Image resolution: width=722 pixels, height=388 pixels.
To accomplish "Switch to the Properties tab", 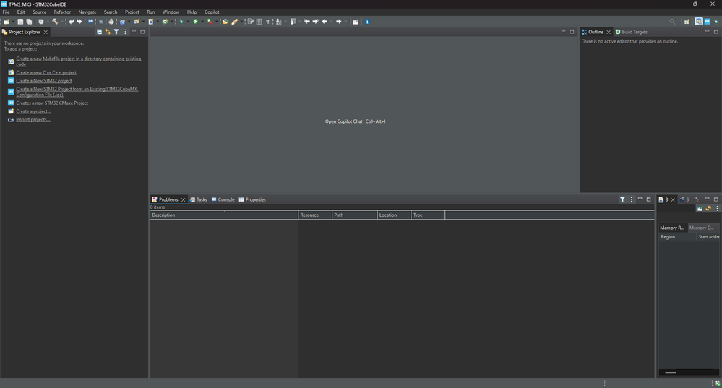I will [252, 199].
